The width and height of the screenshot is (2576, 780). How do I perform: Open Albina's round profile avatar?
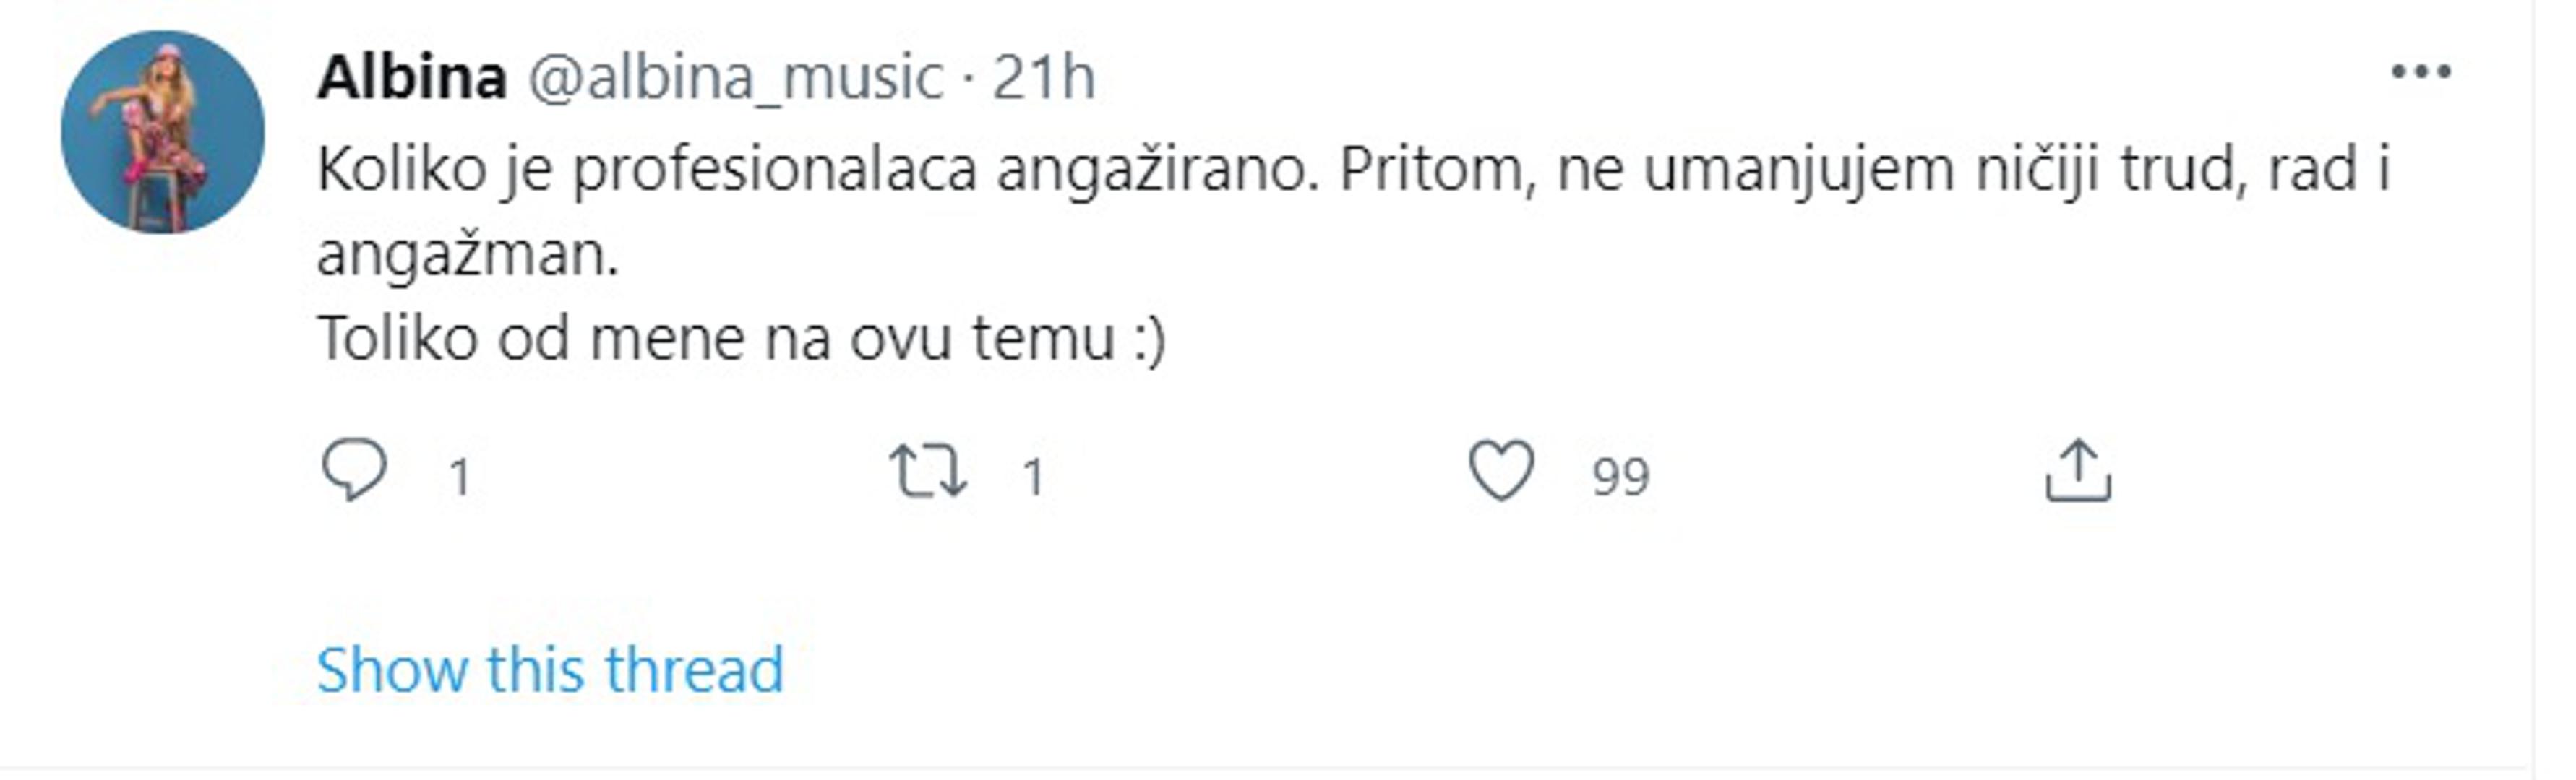[x=163, y=132]
